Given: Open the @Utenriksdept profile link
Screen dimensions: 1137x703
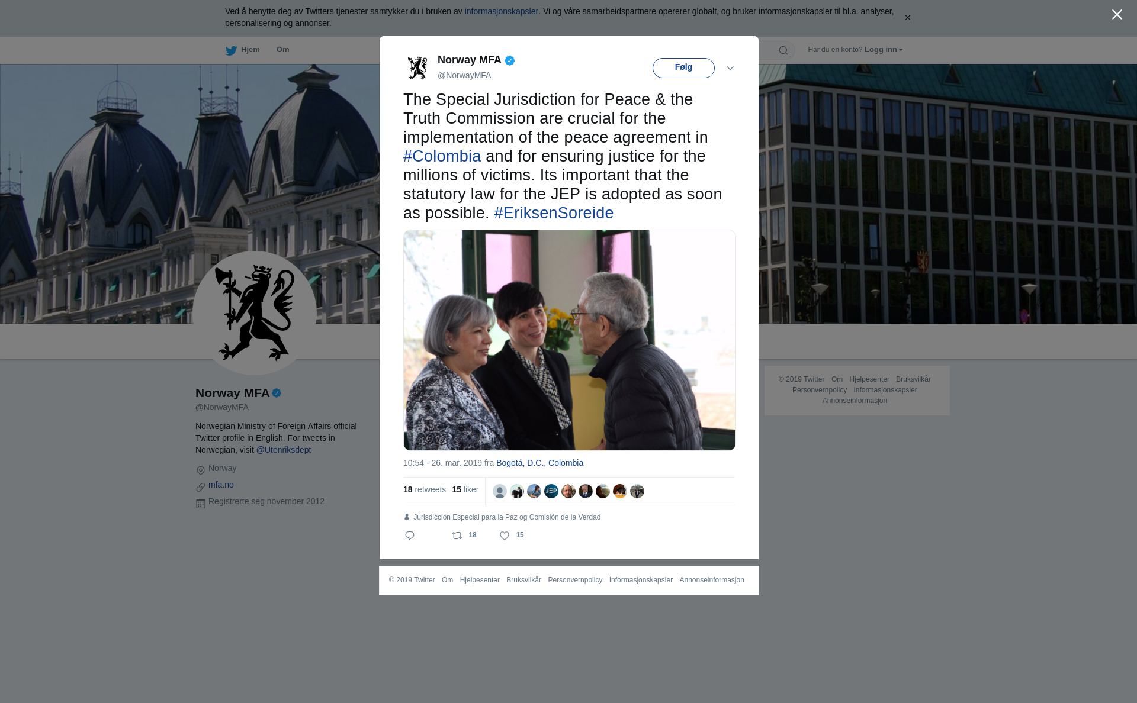Looking at the screenshot, I should point(284,450).
